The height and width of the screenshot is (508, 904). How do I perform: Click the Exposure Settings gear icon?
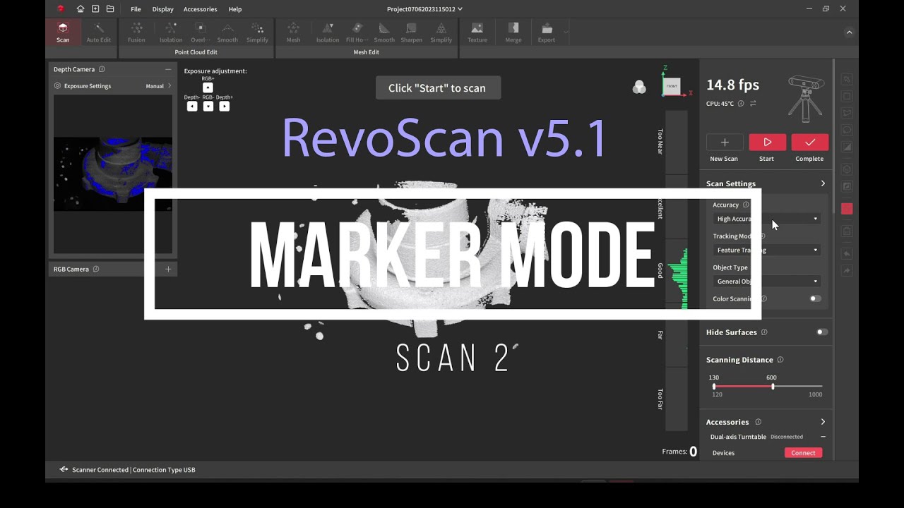pyautogui.click(x=58, y=86)
